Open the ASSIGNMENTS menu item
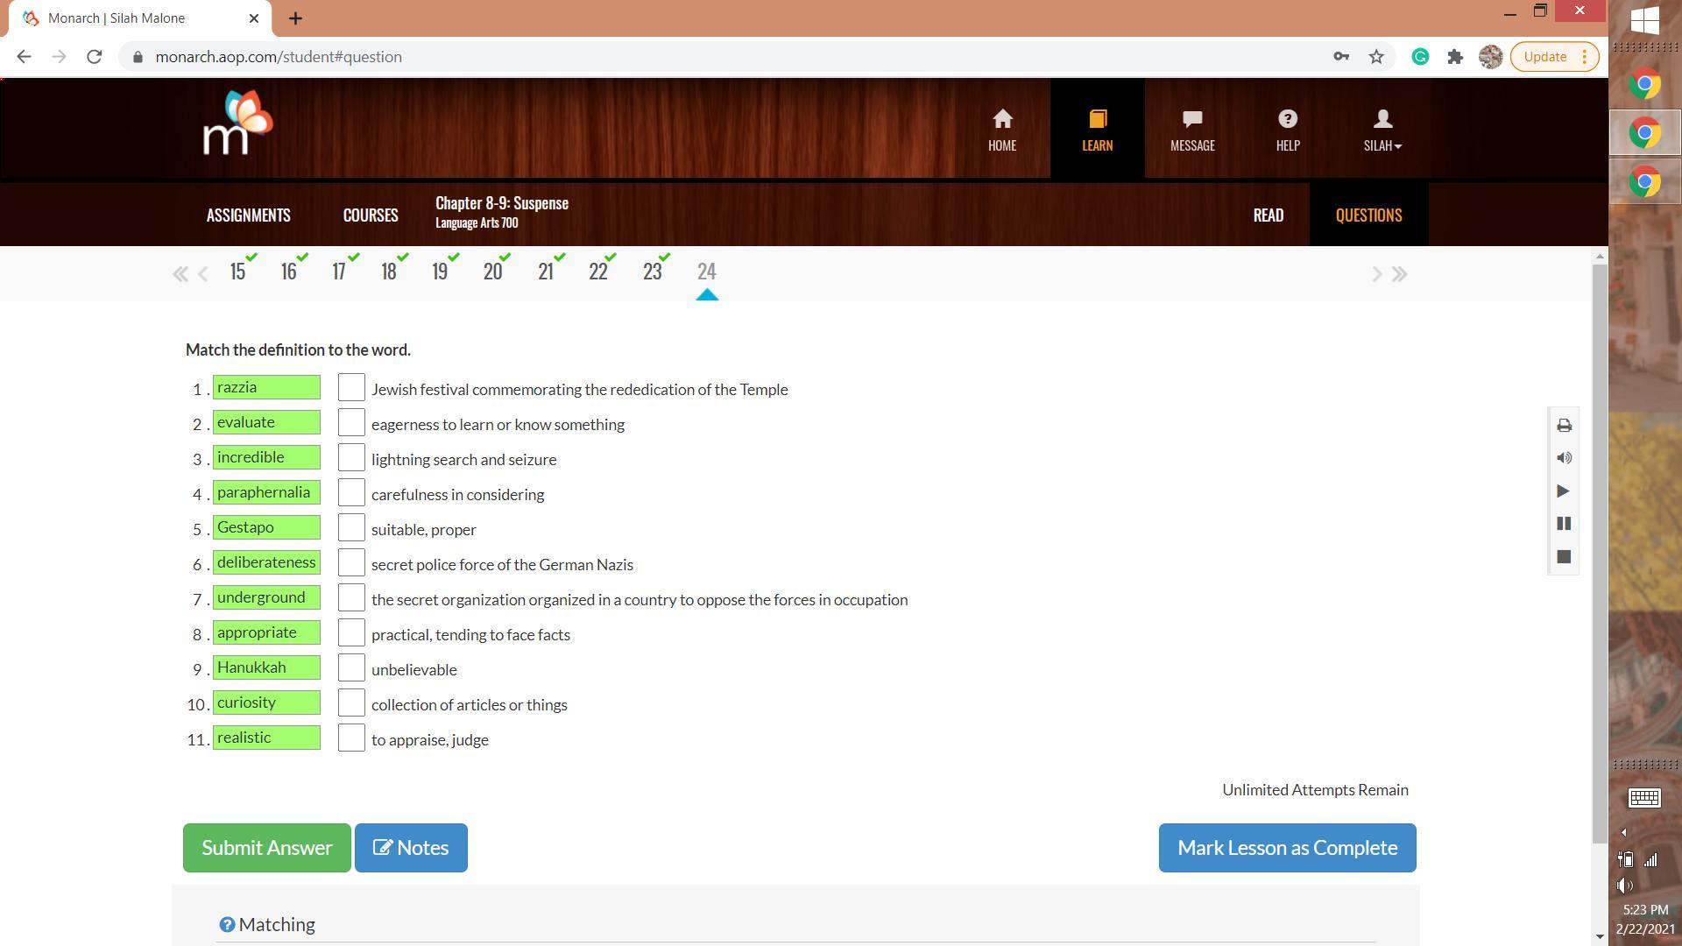1682x946 pixels. (248, 215)
